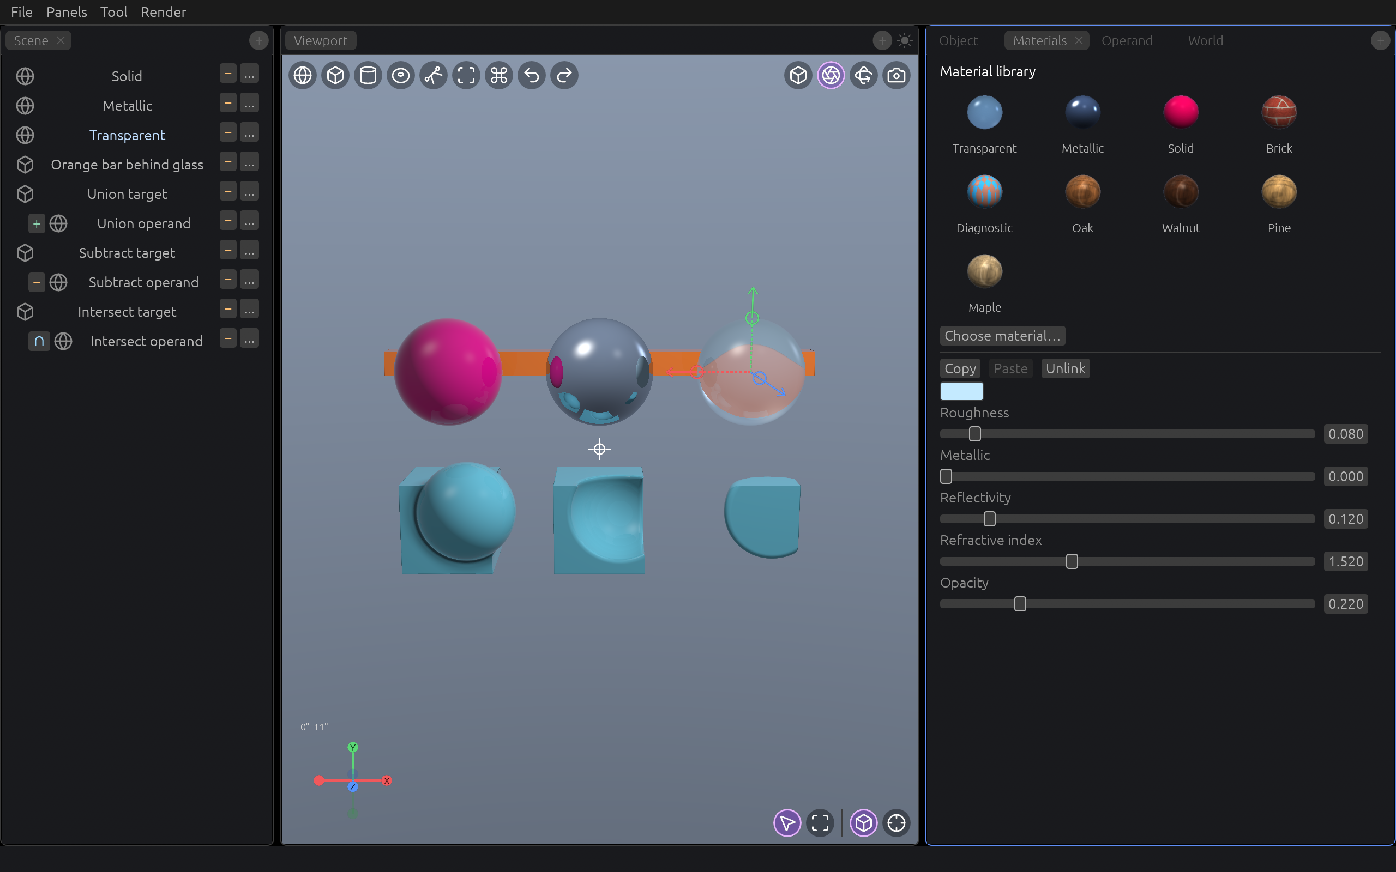The width and height of the screenshot is (1396, 872).
Task: Switch to the Object tab
Action: click(958, 40)
